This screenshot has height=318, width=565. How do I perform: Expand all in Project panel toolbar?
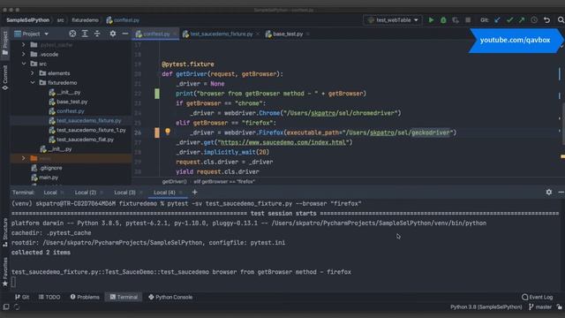pyautogui.click(x=85, y=34)
